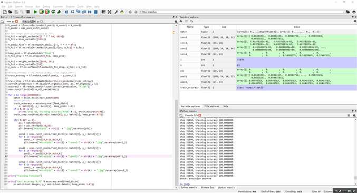This screenshot has width=357, height=193.
Task: Open preferences with wrench icon
Action: point(116,12)
